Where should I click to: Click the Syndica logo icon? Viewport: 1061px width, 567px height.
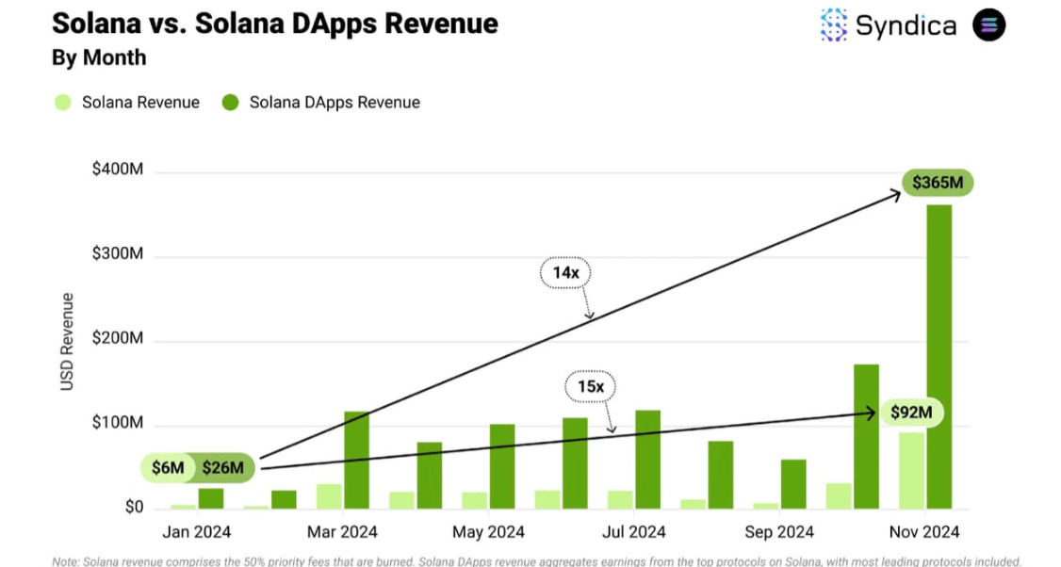tap(835, 25)
